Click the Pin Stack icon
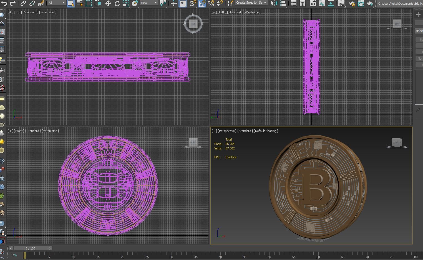Image resolution: width=423 pixels, height=260 pixels. (418, 110)
